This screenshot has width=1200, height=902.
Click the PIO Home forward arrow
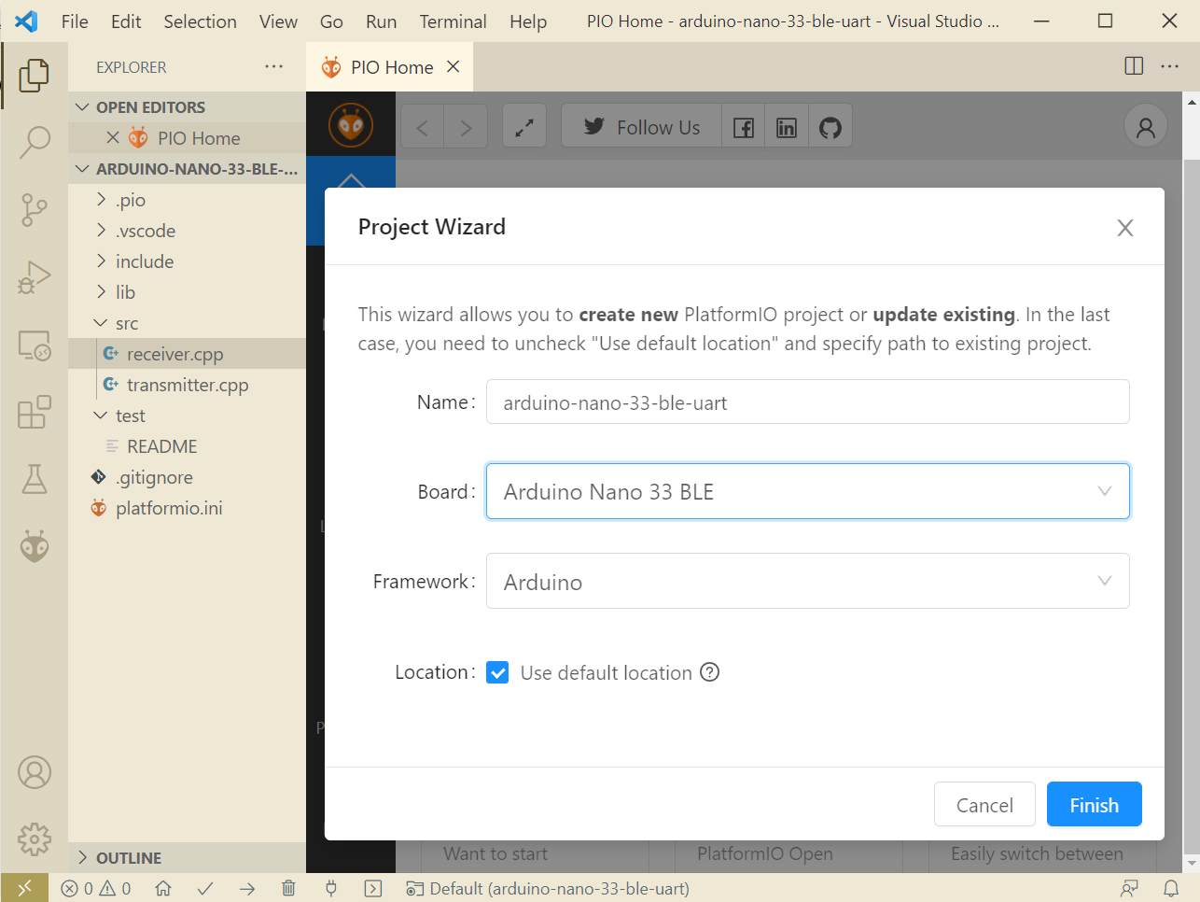tap(467, 127)
